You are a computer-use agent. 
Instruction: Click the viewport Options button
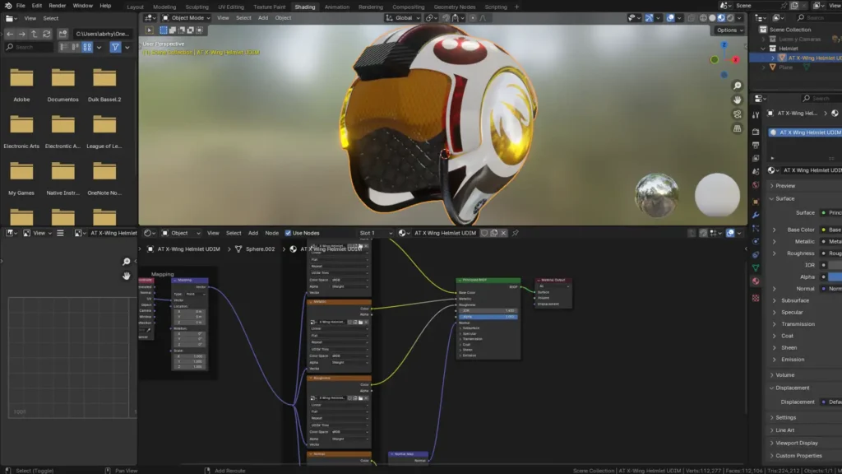click(x=728, y=30)
